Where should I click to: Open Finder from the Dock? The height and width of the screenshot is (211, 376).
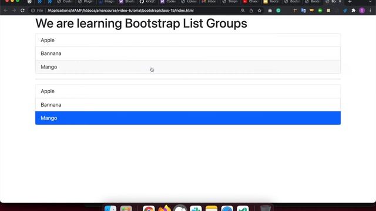click(x=110, y=209)
